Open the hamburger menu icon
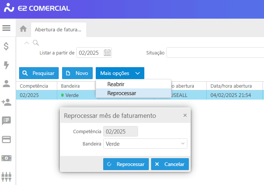The width and height of the screenshot is (264, 185). (6, 28)
